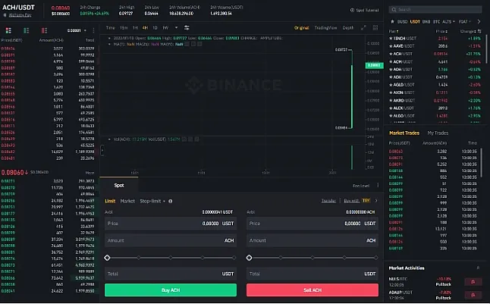Select the 15m chart interval
Screen dimensions: 490x304
[124, 28]
